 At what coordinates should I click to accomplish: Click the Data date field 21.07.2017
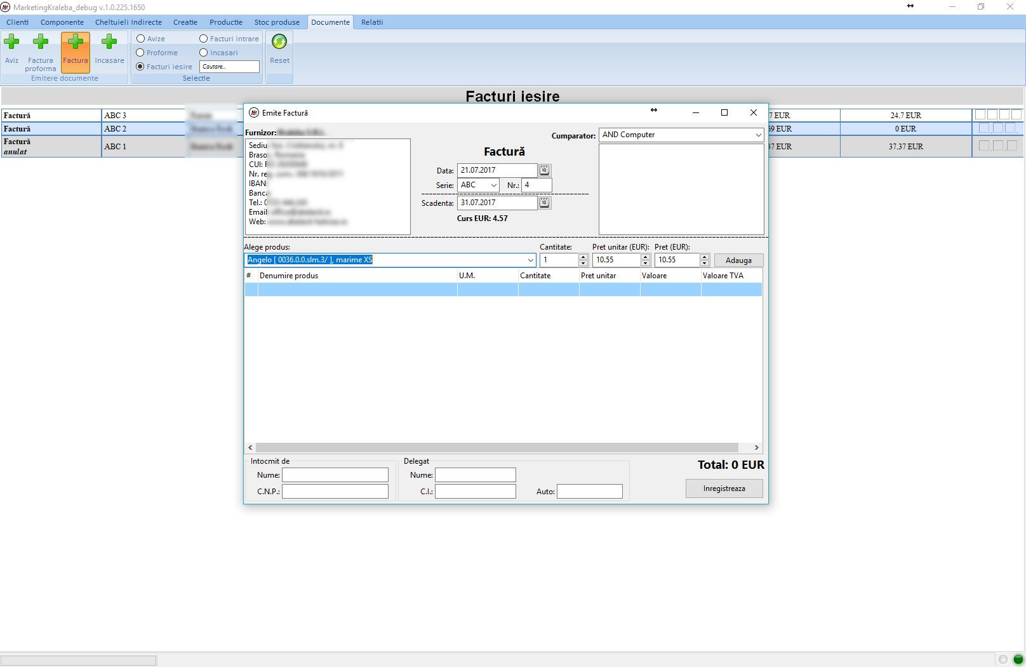click(497, 170)
